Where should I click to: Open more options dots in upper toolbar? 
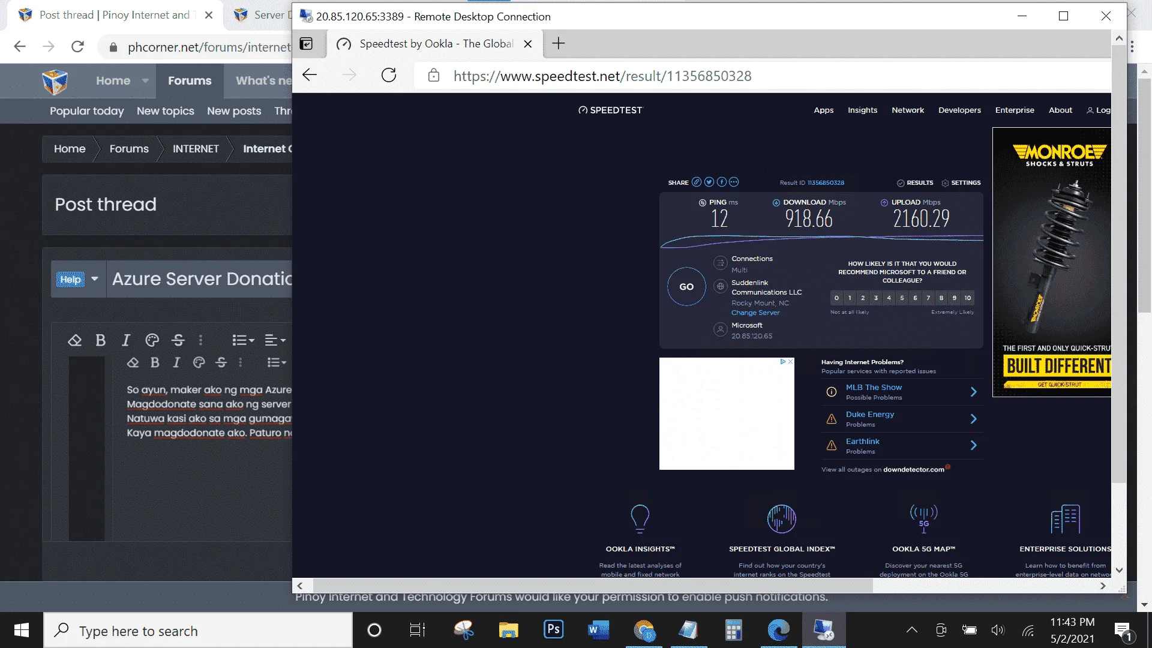tap(201, 341)
